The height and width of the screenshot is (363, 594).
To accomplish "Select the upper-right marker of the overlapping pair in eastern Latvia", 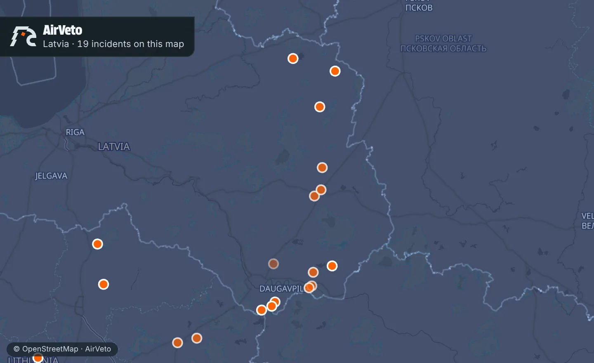I will pos(321,190).
